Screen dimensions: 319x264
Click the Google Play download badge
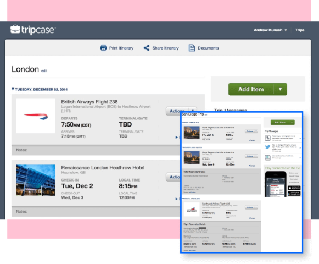pyautogui.click(x=294, y=194)
